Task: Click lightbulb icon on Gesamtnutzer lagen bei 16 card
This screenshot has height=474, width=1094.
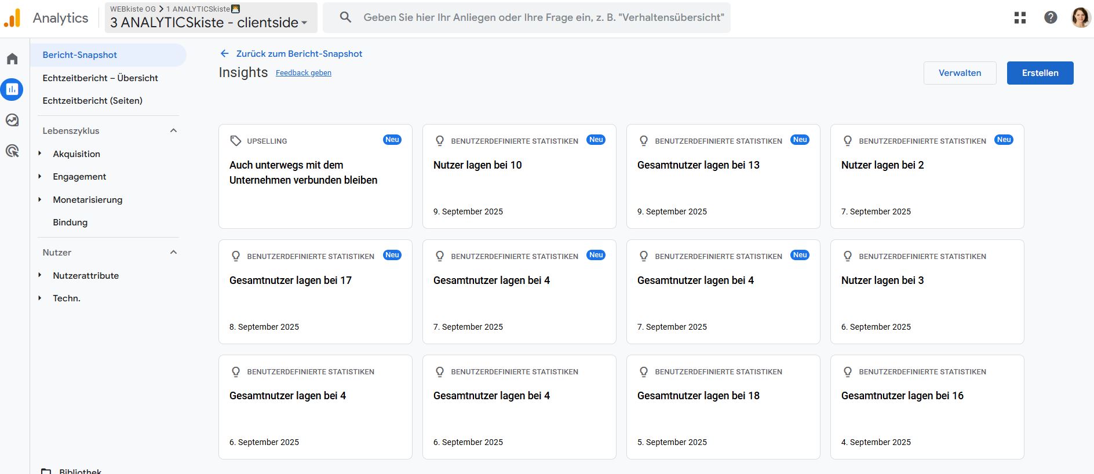Action: (848, 371)
